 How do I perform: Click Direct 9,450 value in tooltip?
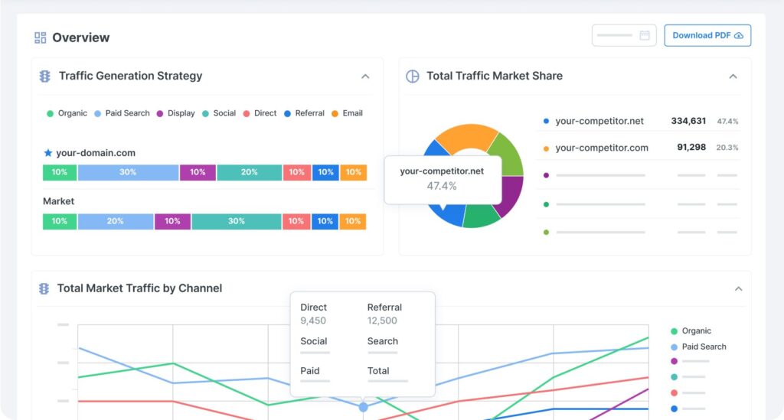point(313,321)
